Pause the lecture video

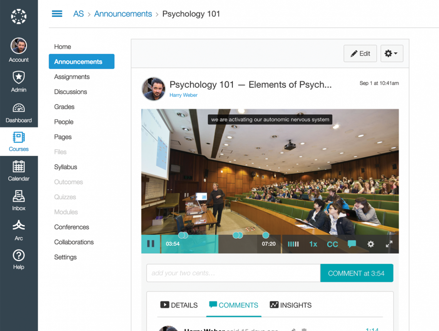[151, 244]
